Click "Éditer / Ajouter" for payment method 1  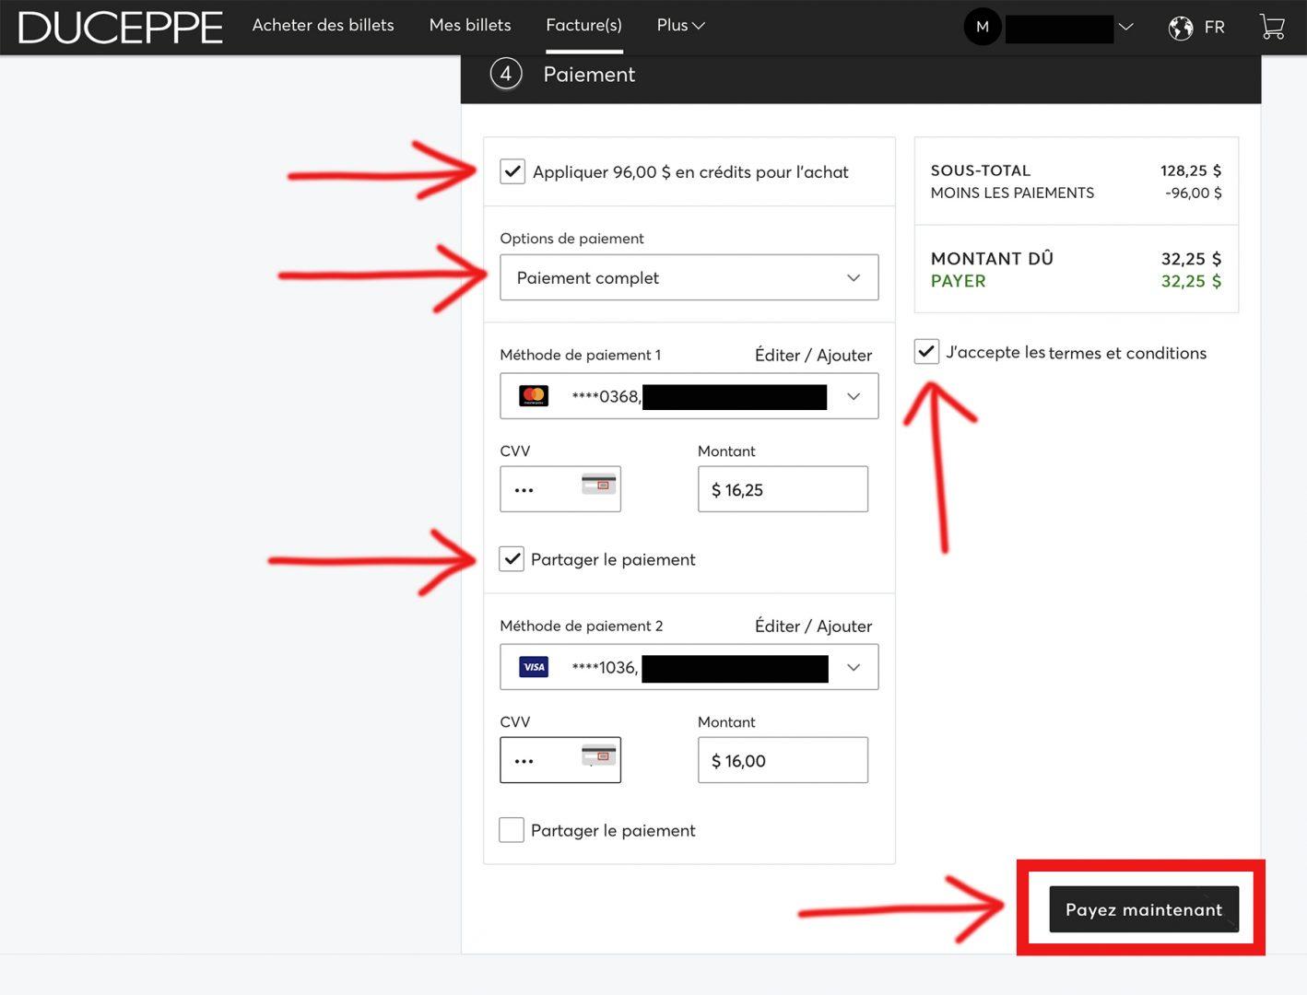813,356
